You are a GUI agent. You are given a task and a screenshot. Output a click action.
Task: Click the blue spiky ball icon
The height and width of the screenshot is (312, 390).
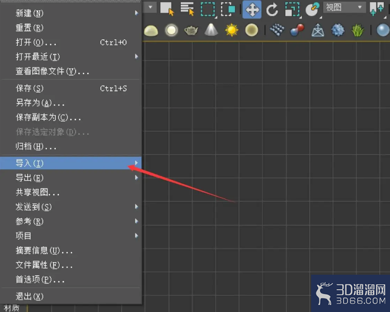[x=338, y=30]
